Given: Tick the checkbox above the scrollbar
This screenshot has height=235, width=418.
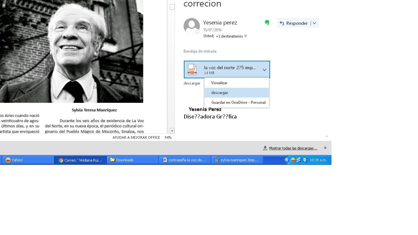Looking at the screenshot, I should click(x=172, y=7).
